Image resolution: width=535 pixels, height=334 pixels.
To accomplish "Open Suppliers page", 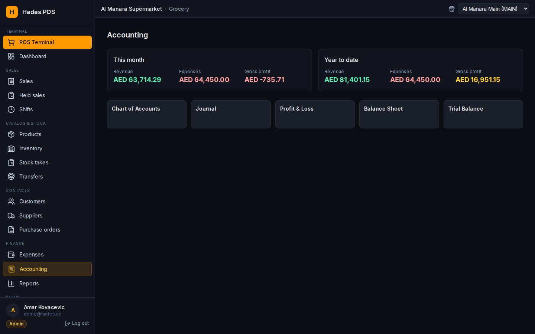I will coord(47,216).
